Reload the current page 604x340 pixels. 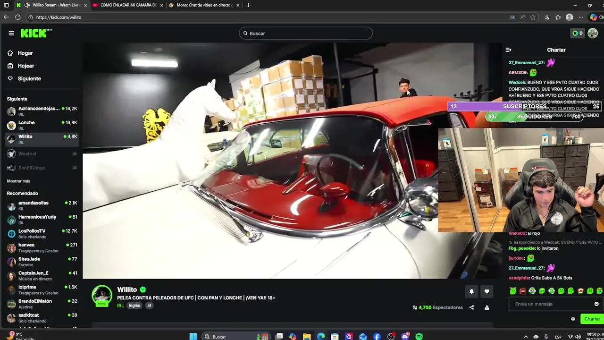(17, 17)
